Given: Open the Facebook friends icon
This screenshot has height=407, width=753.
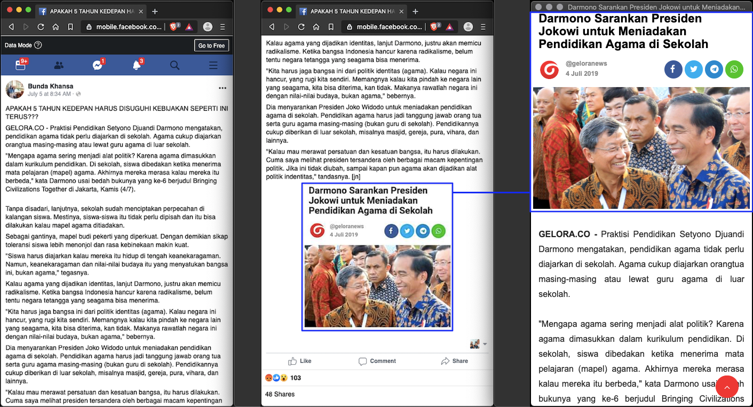Looking at the screenshot, I should coord(59,65).
